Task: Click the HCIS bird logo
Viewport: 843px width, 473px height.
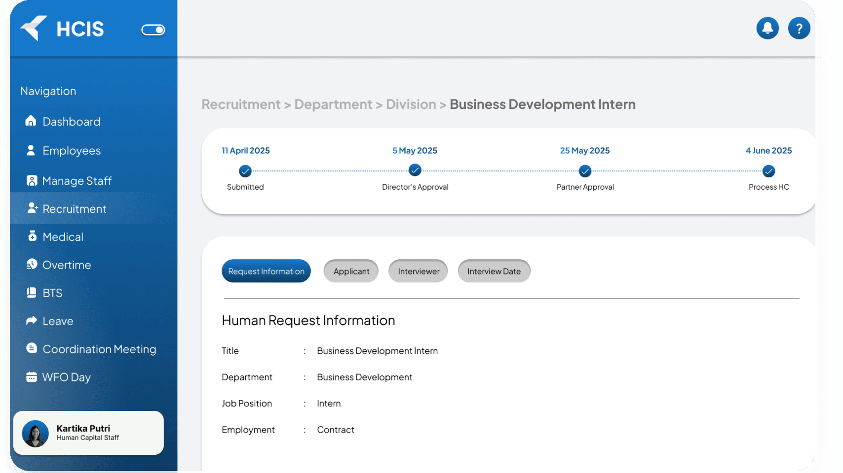Action: pyautogui.click(x=34, y=28)
